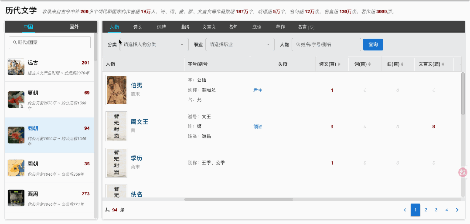Go to page 4
470x224 pixels.
446,210
